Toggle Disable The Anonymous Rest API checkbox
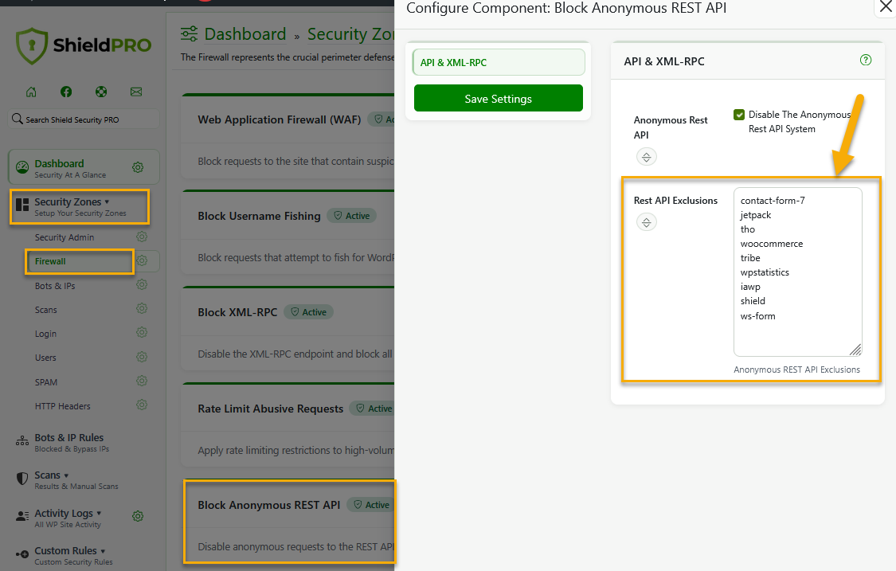 pos(739,115)
